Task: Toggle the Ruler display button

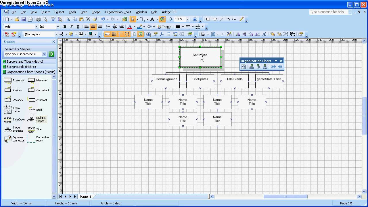Action: click(x=107, y=34)
